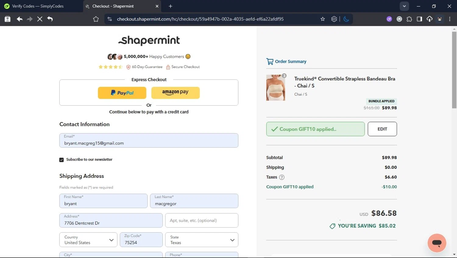Click the BUNDLE APPLIED badge
This screenshot has height=258, width=457.
pyautogui.click(x=381, y=101)
